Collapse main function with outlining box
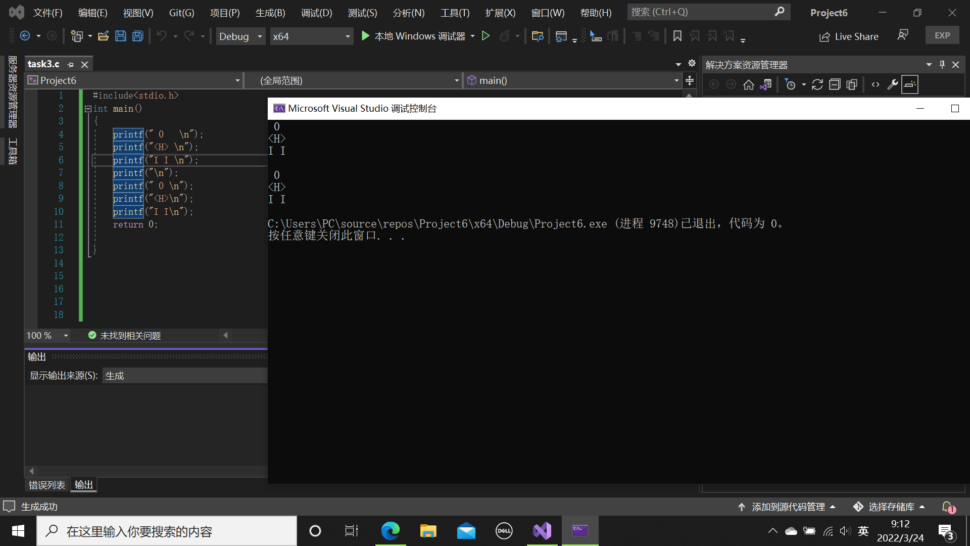The height and width of the screenshot is (546, 970). pos(88,109)
